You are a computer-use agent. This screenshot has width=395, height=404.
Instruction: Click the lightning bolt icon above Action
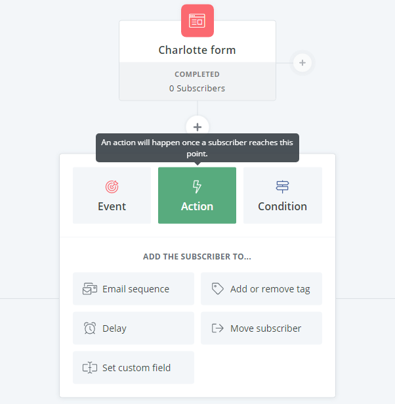(197, 187)
